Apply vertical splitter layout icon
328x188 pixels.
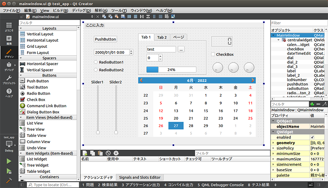(148, 16)
